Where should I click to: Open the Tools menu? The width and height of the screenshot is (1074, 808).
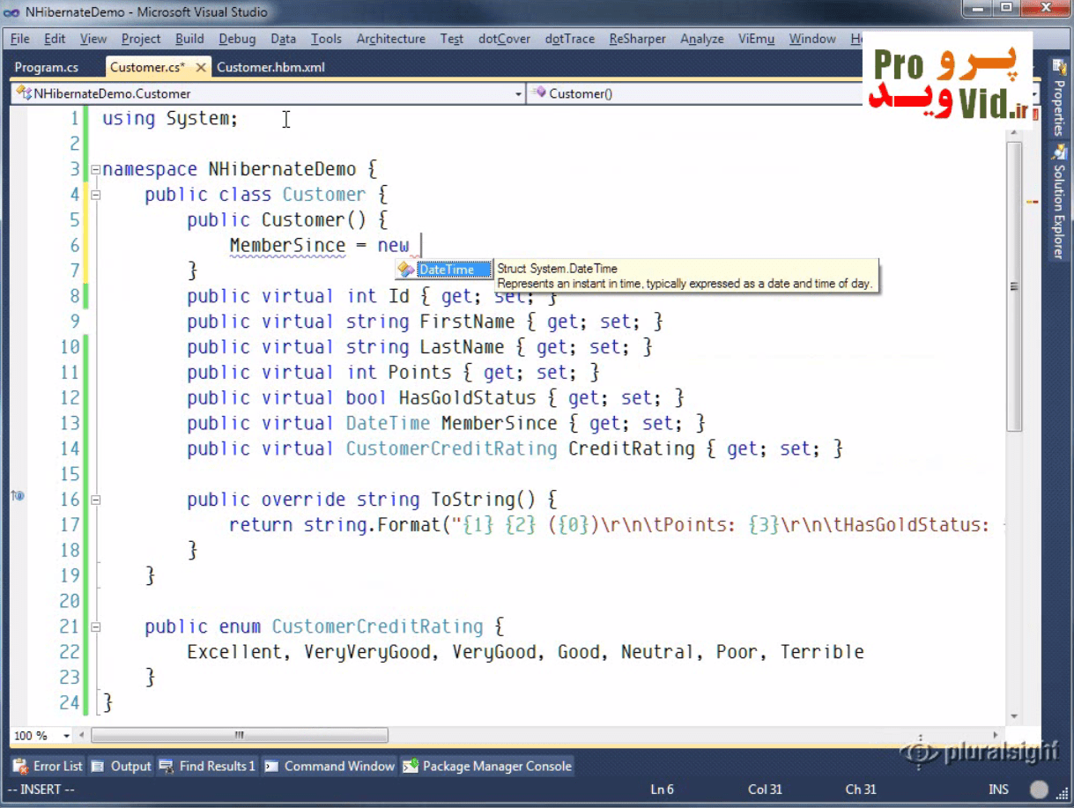[x=326, y=39]
